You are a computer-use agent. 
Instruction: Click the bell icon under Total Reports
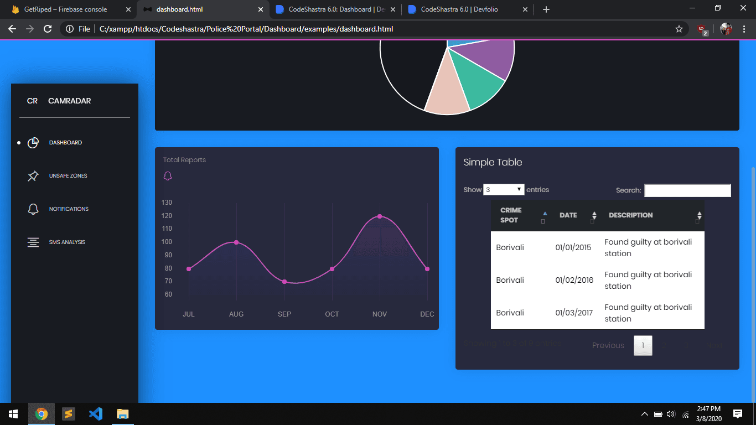(168, 176)
